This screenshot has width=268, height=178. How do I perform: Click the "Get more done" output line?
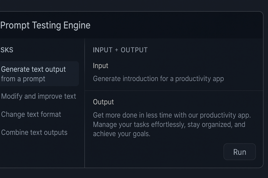pyautogui.click(x=172, y=115)
